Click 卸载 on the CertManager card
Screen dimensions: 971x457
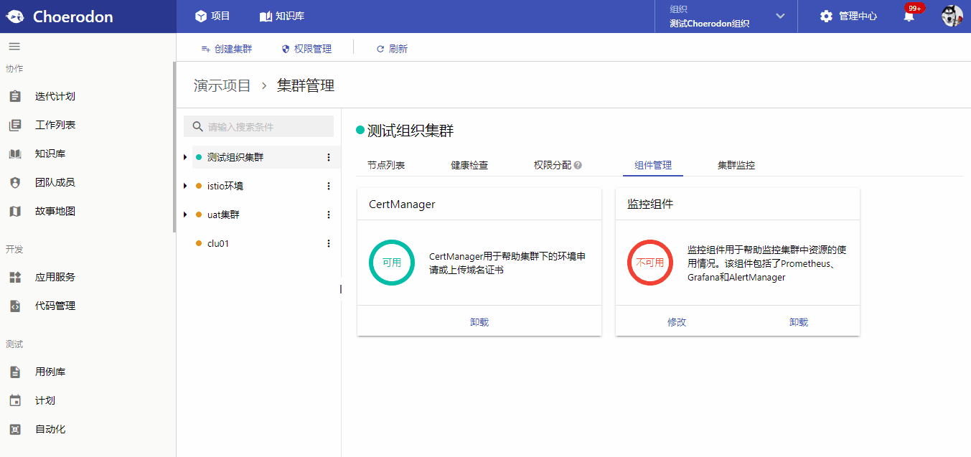tap(479, 321)
